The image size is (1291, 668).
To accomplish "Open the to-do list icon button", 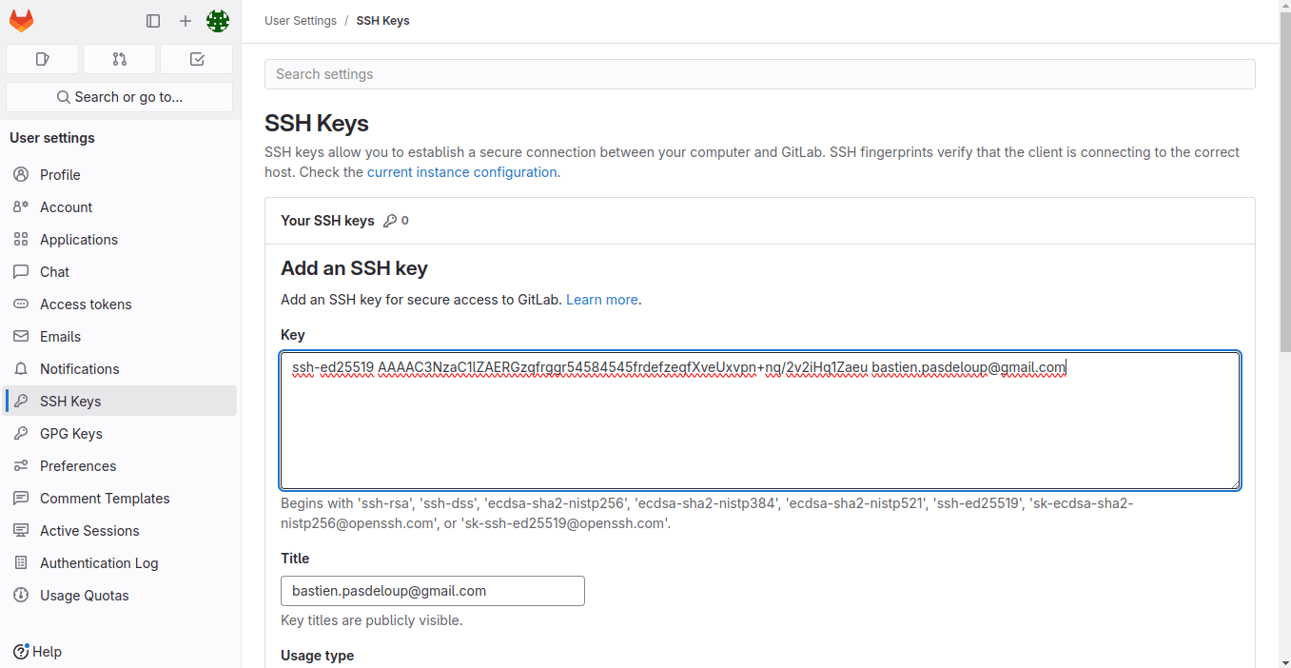I will tap(197, 59).
